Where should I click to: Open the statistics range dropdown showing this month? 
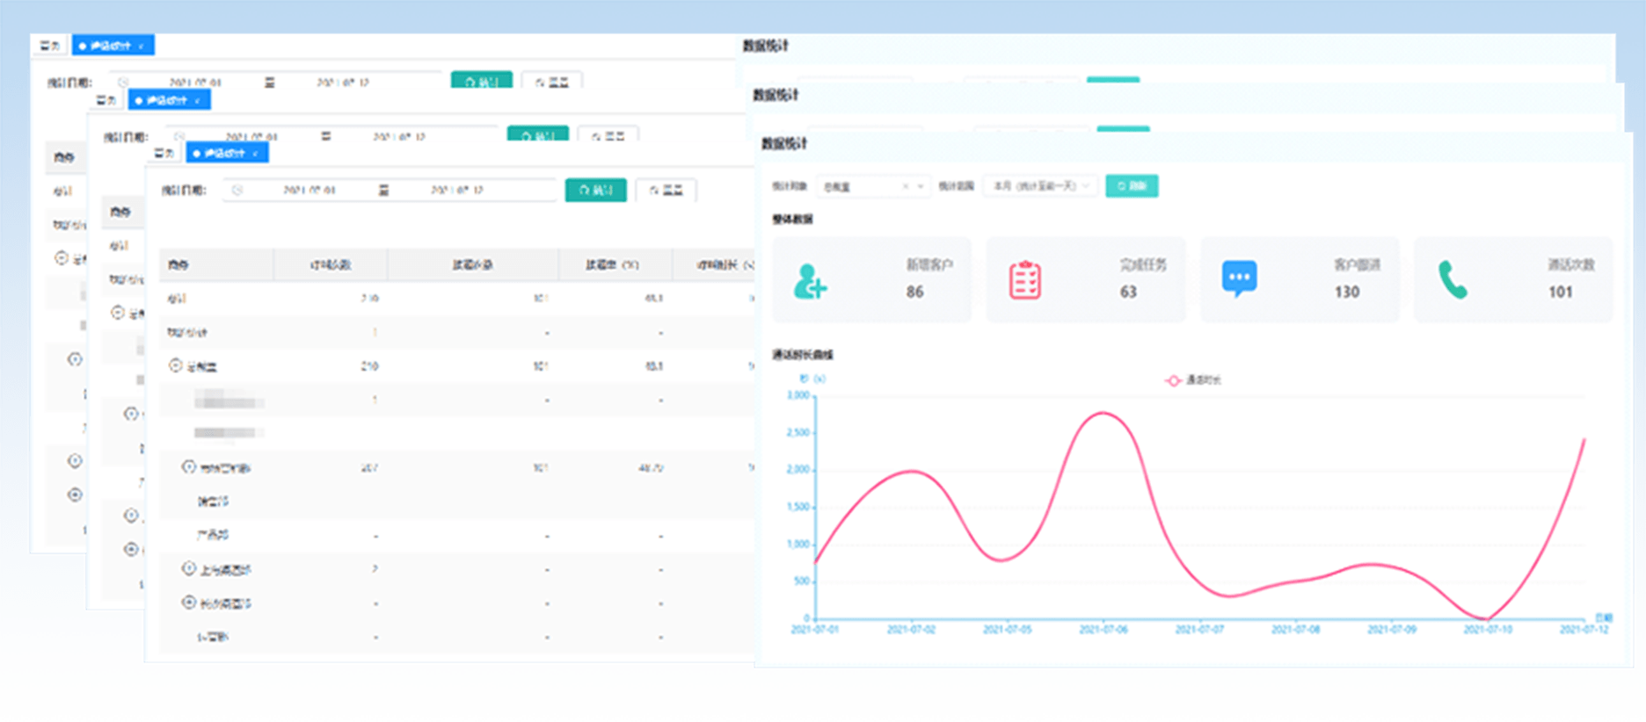(x=1040, y=186)
